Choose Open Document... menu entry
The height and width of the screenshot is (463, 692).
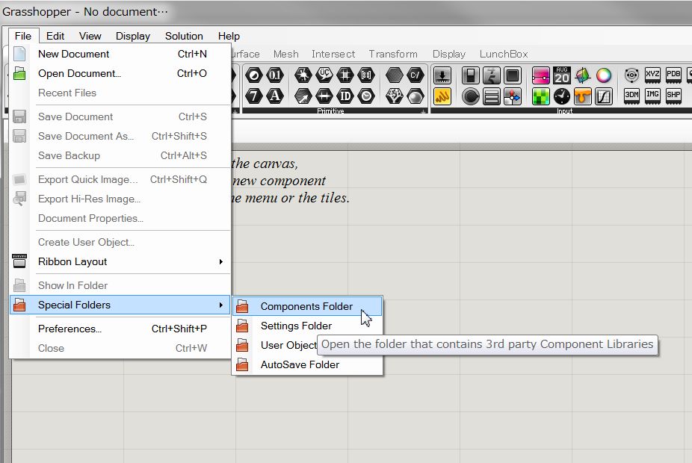(120, 73)
